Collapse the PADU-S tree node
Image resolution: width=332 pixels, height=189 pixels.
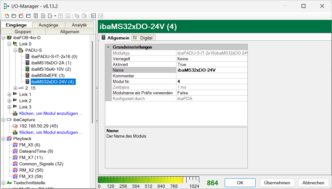(x=15, y=50)
